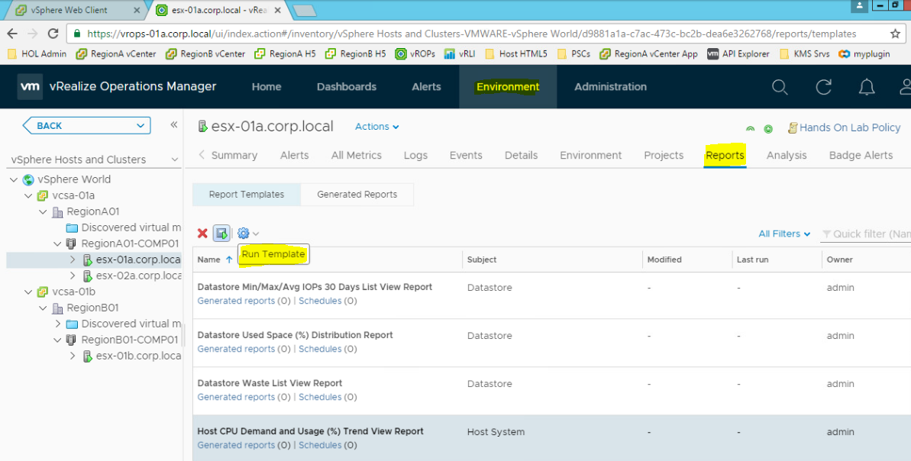Expand the esx-01b.corp.local host node
The width and height of the screenshot is (911, 461).
tap(72, 356)
